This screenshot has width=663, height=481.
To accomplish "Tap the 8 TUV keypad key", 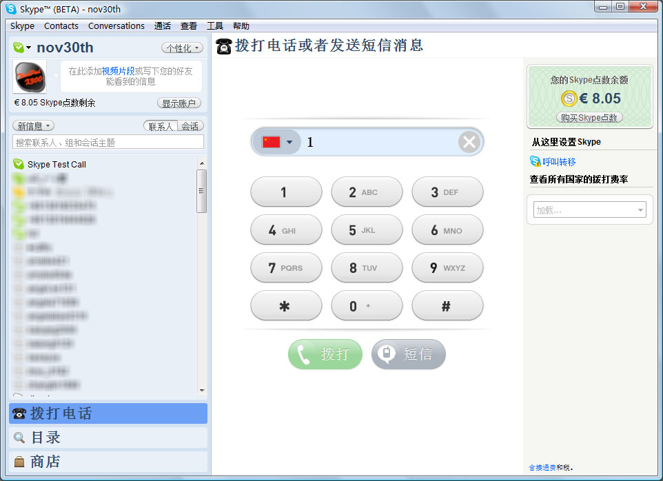I will pyautogui.click(x=367, y=267).
